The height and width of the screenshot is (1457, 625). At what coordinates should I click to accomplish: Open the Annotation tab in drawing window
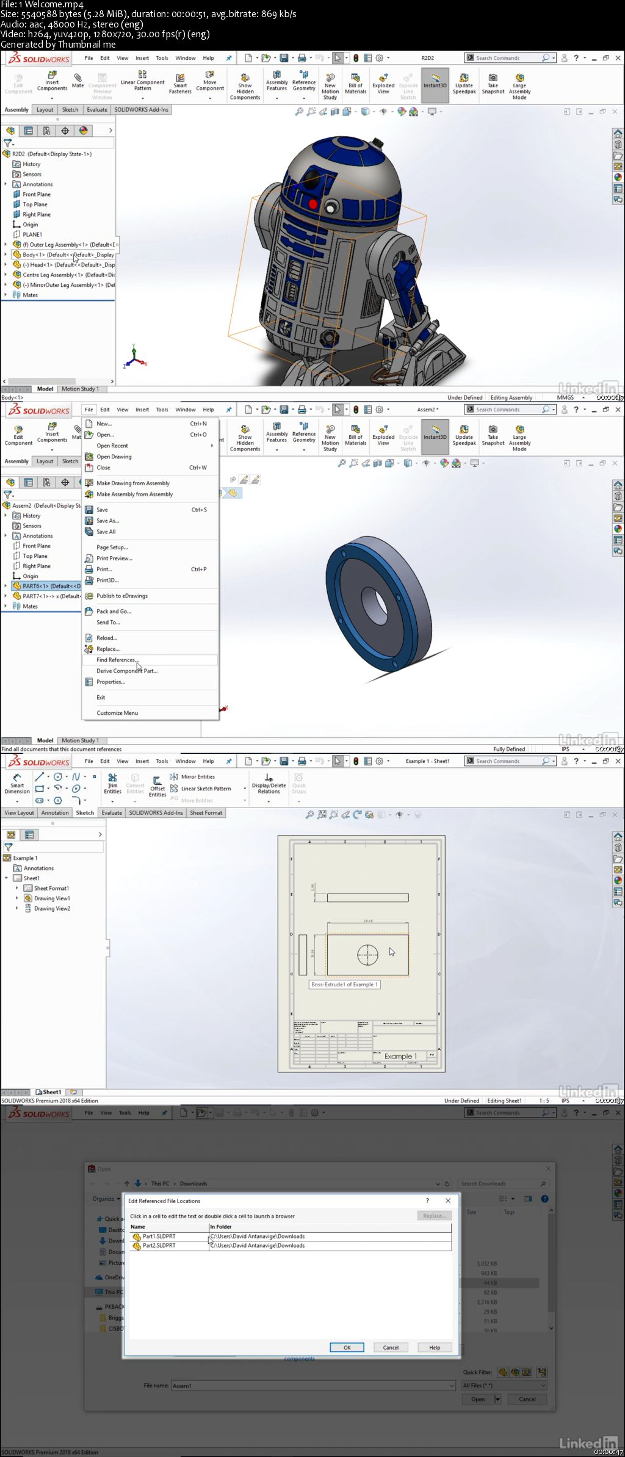(x=55, y=813)
